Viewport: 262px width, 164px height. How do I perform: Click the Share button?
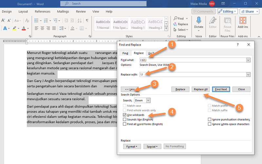click(x=250, y=11)
